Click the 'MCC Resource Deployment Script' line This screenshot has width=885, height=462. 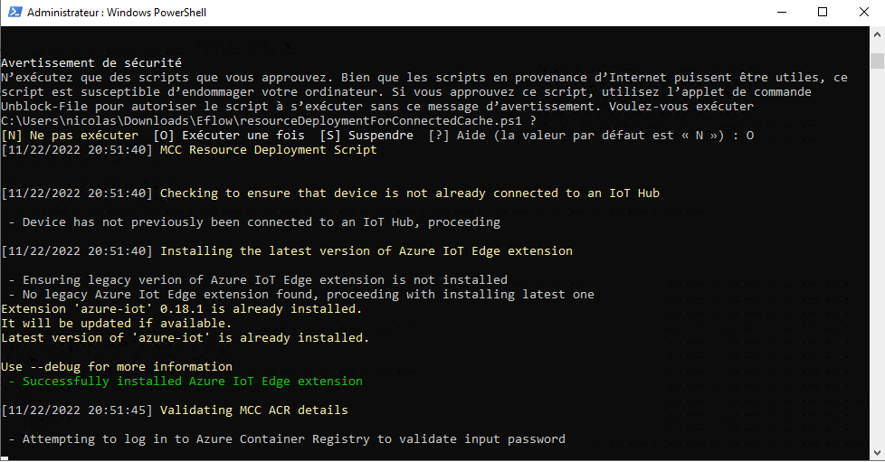pyautogui.click(x=268, y=150)
